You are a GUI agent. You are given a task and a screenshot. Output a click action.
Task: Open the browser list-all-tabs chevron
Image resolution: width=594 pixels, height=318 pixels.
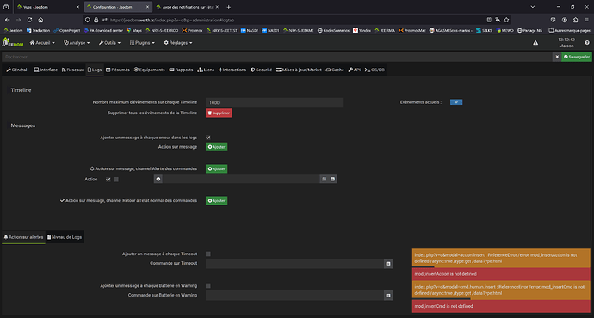(x=533, y=7)
